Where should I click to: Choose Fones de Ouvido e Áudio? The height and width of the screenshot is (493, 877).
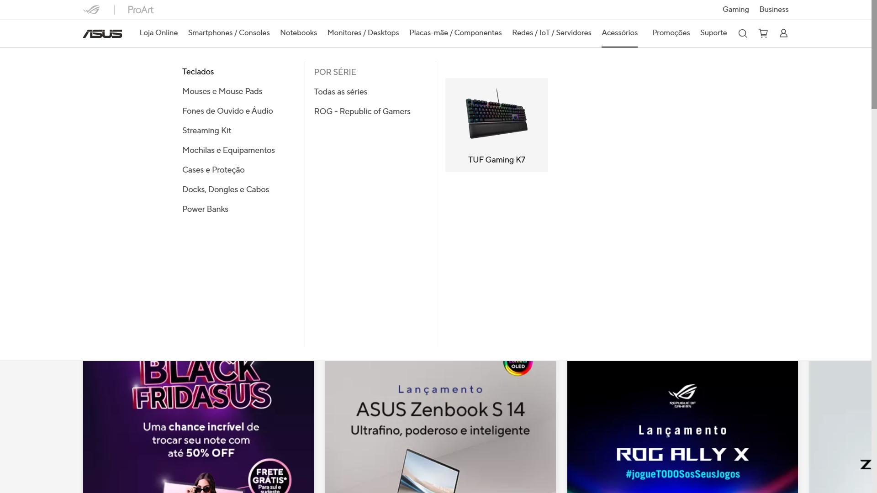[x=227, y=111]
